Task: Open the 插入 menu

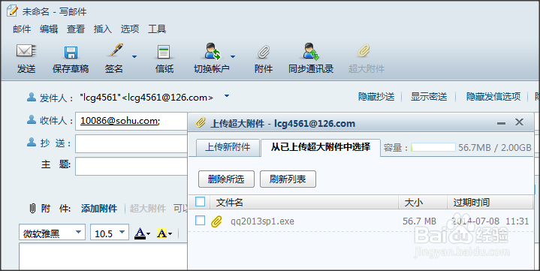Action: (103, 29)
